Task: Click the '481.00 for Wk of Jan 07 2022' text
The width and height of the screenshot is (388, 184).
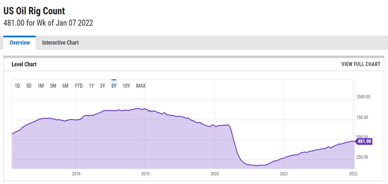Action: [48, 23]
